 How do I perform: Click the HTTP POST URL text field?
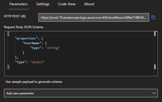(x=94, y=17)
